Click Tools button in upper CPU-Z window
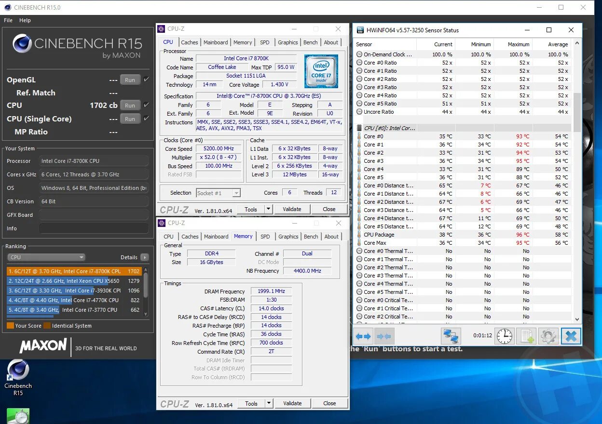 click(251, 210)
